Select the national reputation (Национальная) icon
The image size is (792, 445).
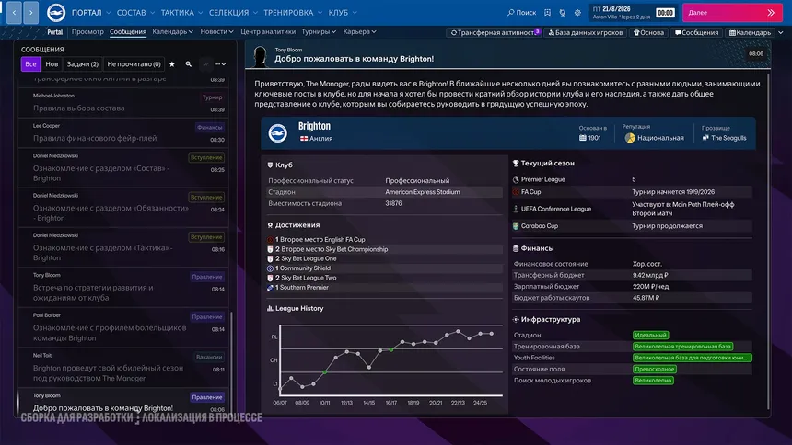point(629,138)
